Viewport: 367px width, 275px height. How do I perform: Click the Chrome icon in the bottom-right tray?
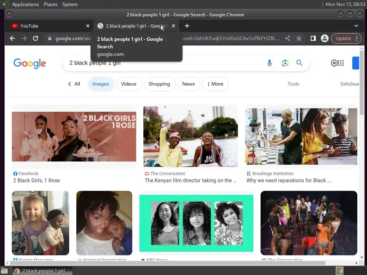click(340, 271)
